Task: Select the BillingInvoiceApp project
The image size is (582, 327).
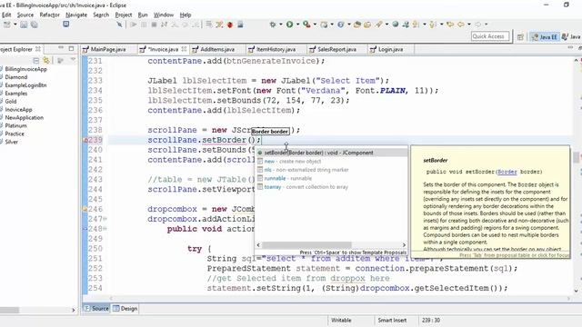Action: coord(26,69)
